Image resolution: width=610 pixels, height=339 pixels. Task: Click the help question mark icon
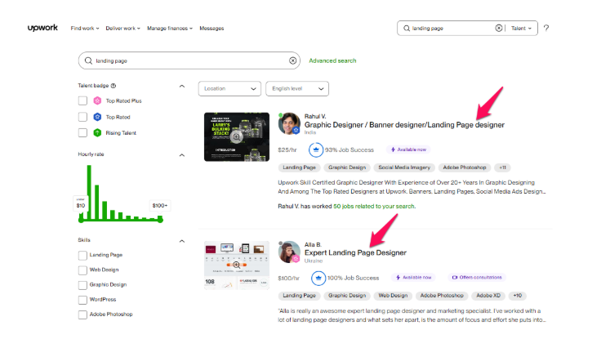(546, 28)
